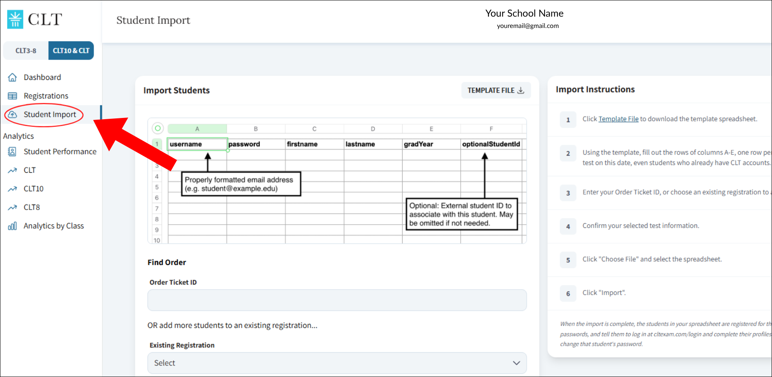Click the Your School Name header text
Image resolution: width=772 pixels, height=377 pixels.
coord(524,13)
